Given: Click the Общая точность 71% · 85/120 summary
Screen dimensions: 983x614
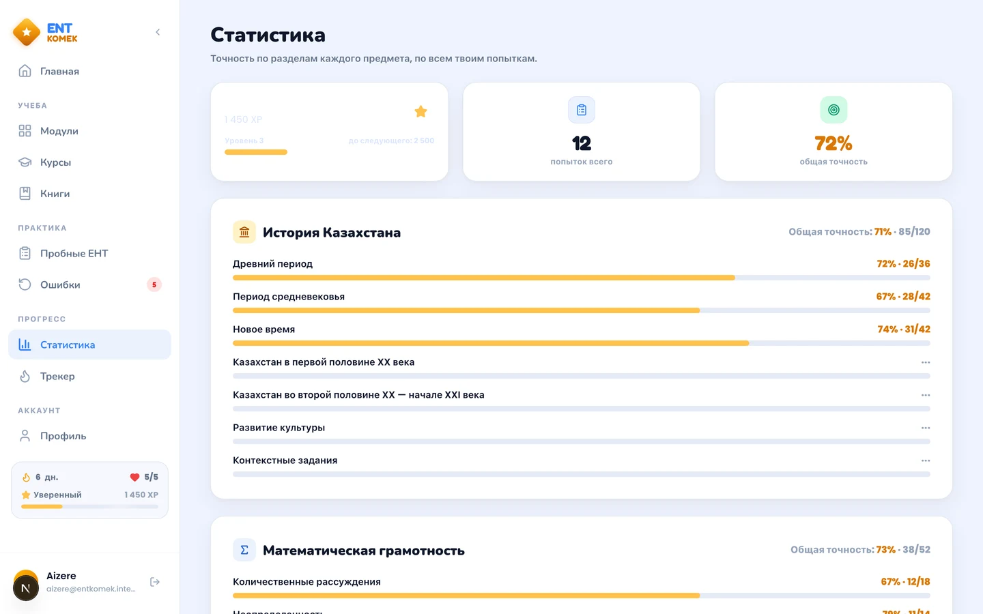Looking at the screenshot, I should [859, 232].
